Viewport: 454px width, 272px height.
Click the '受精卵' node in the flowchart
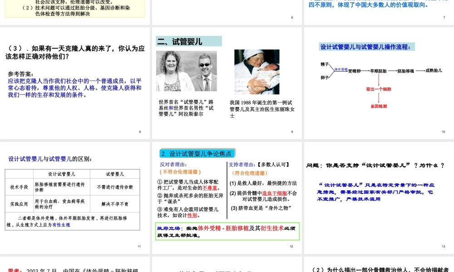click(x=355, y=71)
